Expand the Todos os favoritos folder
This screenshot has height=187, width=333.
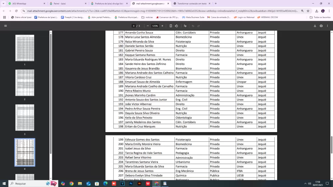[x=320, y=17]
